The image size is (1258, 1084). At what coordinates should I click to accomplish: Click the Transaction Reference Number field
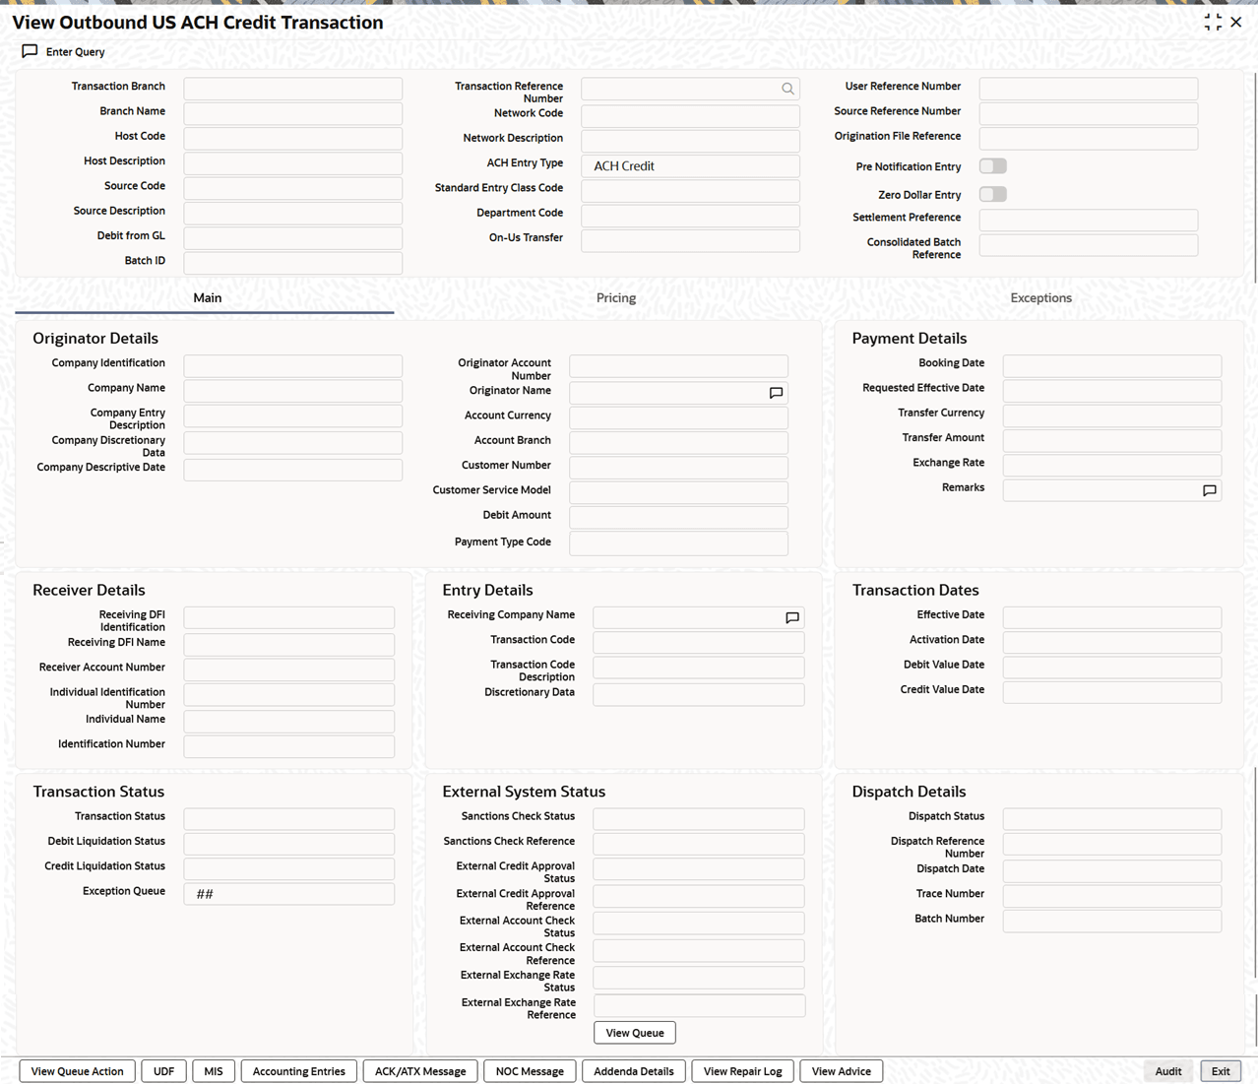(690, 89)
